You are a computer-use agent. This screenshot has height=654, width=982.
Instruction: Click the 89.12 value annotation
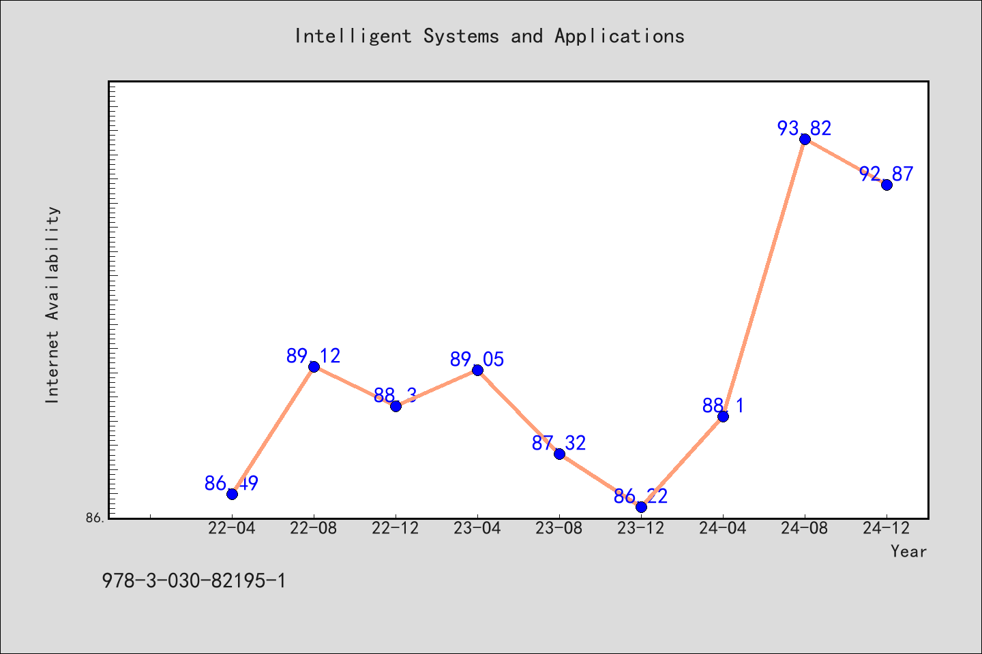(314, 356)
